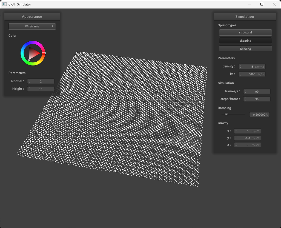The image size is (281, 228).
Task: Toggle structural spring type
Action: click(x=245, y=32)
